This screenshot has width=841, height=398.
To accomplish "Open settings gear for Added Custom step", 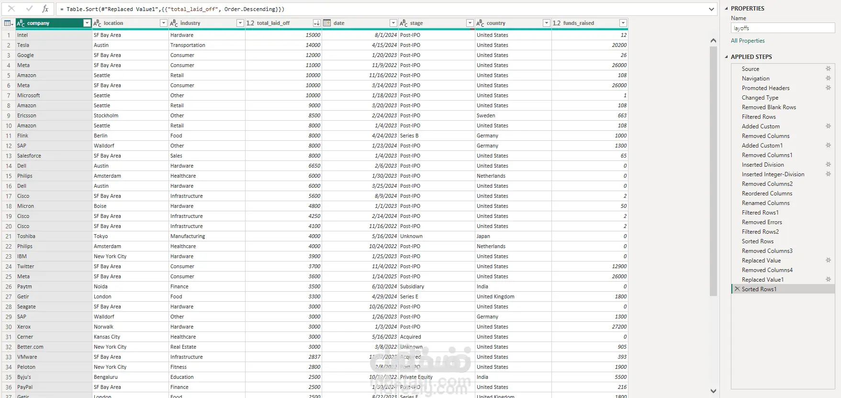I will 828,126.
